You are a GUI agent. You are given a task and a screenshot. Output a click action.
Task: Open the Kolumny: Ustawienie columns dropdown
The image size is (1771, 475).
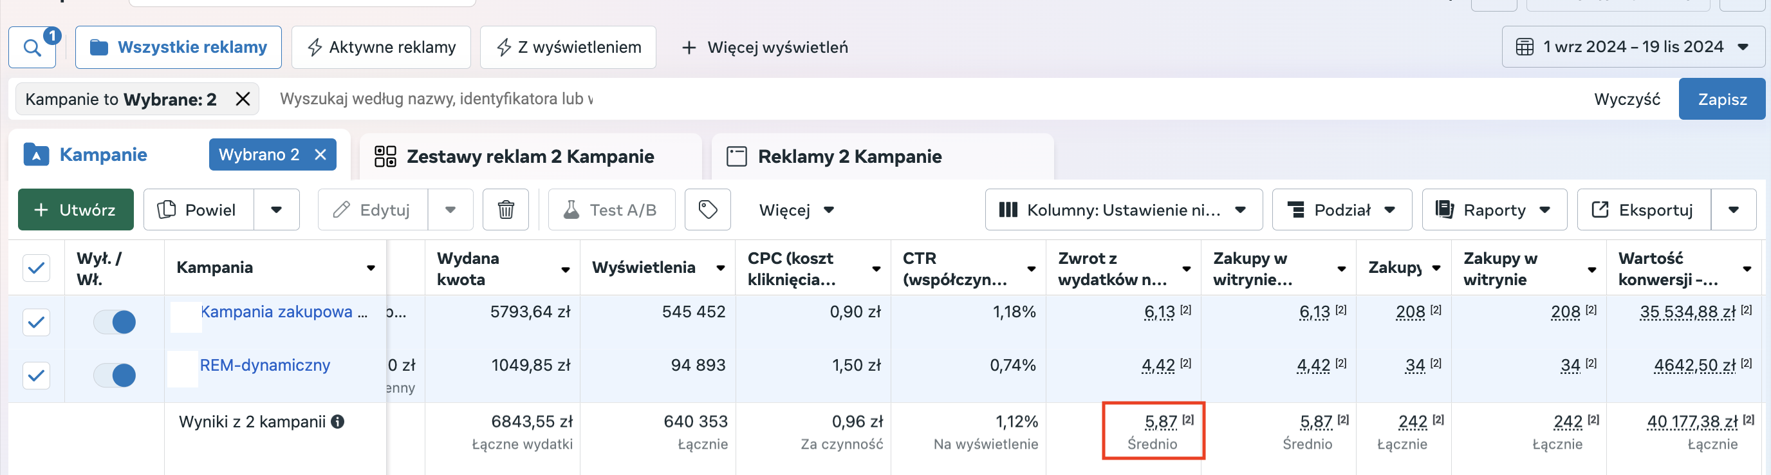point(1124,210)
